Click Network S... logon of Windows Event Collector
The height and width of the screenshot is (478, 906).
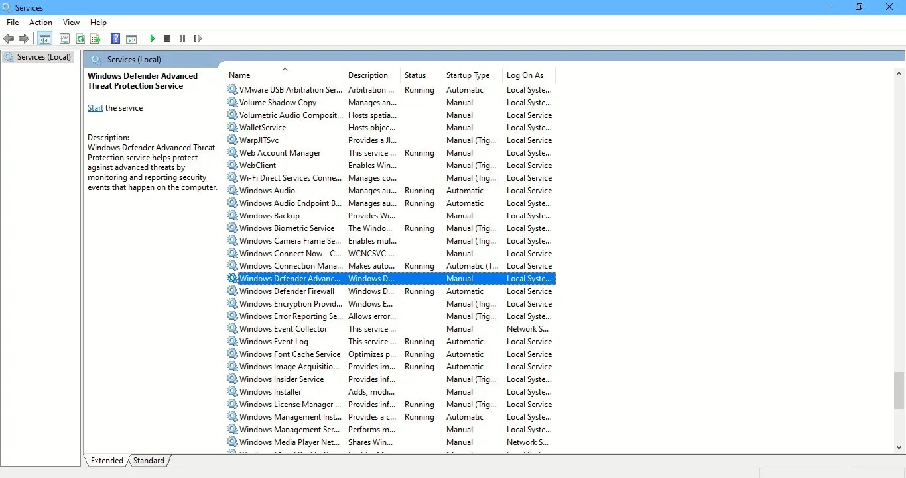coord(527,328)
